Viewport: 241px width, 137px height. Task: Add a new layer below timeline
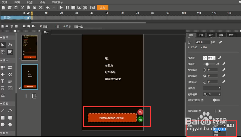click(x=2, y=26)
